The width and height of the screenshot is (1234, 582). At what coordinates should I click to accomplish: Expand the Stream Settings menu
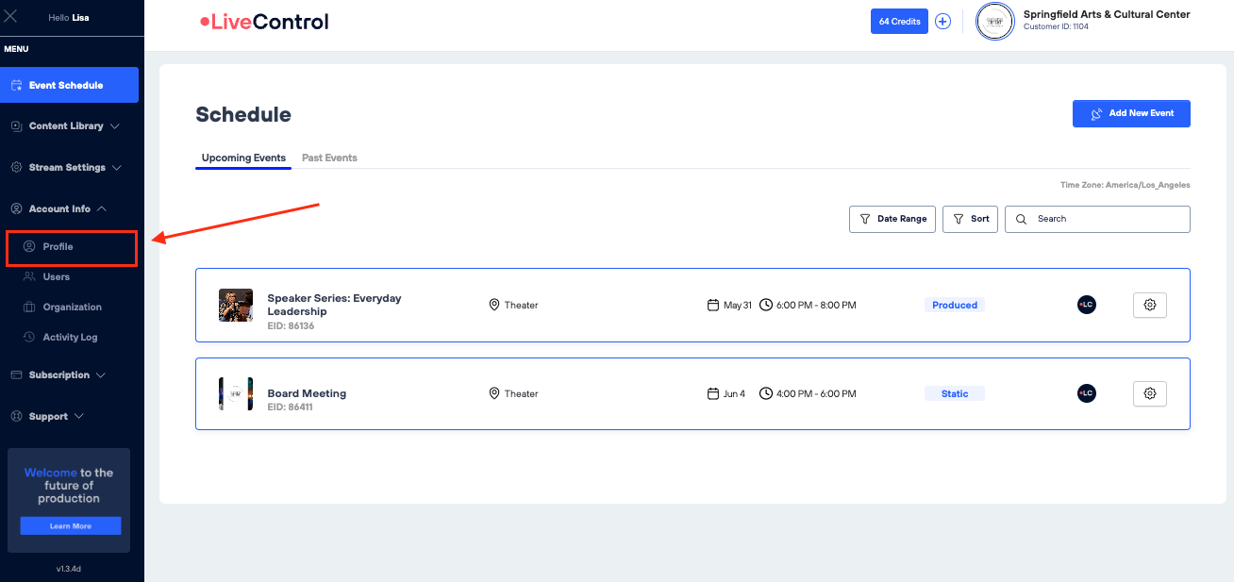[x=66, y=168]
